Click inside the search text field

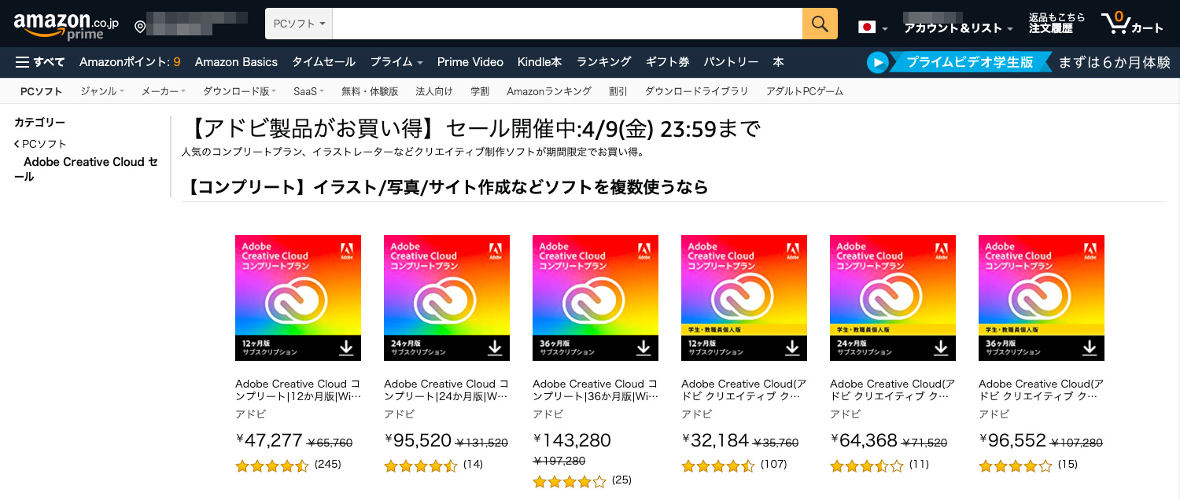[x=567, y=24]
